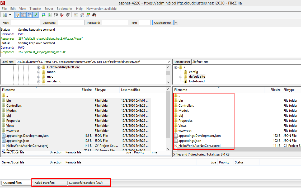Open remote file search binoculars icon

coord(94,15)
